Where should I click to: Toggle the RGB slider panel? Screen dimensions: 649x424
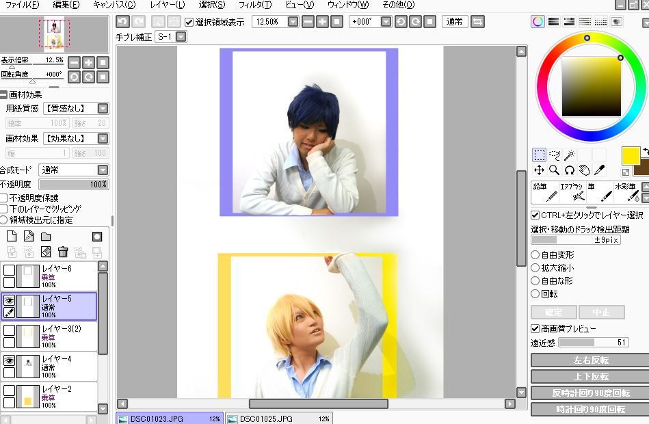553,21
